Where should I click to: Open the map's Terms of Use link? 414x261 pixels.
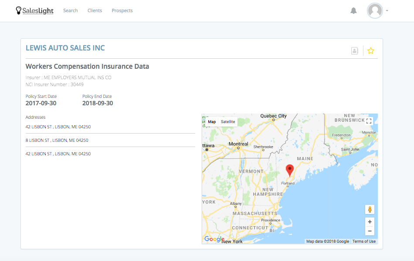[364, 241]
